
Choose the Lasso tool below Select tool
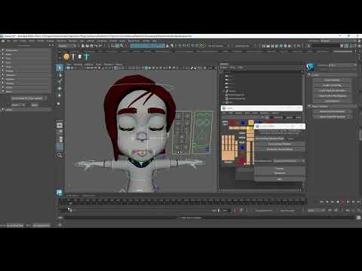(60, 75)
